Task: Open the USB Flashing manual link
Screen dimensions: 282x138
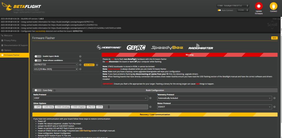Action: tap(85, 131)
